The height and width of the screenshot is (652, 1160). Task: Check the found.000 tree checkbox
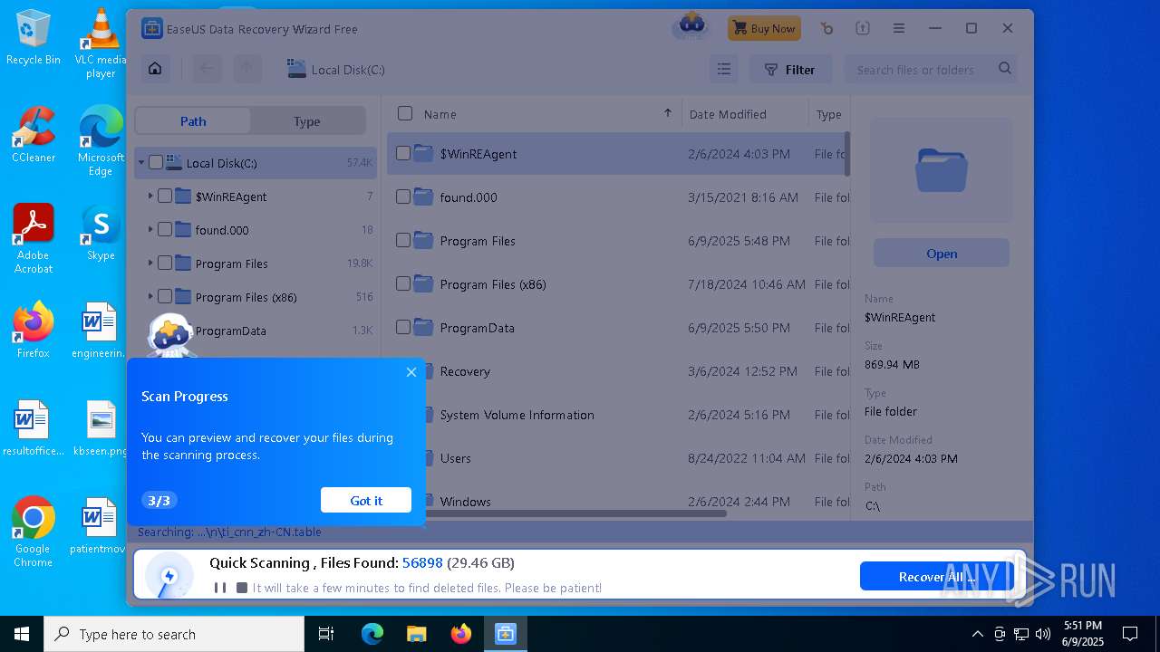click(x=165, y=230)
